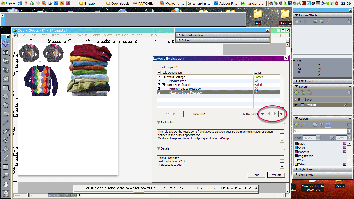Image resolution: width=354 pixels, height=199 pixels.
Task: Open the Utilities menu
Action: [122, 35]
